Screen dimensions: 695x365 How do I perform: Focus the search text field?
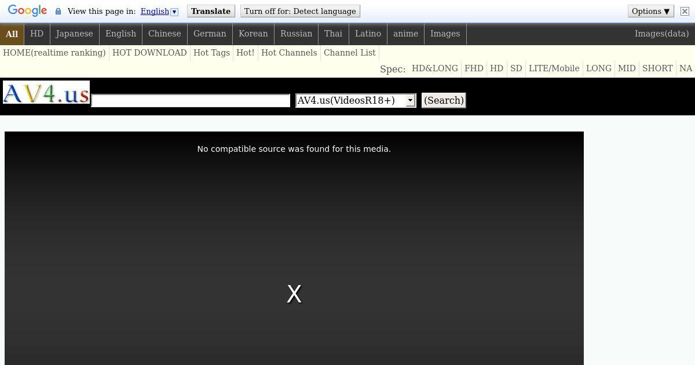(x=191, y=101)
